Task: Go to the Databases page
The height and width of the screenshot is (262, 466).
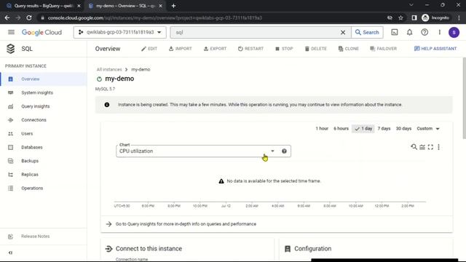Action: 44,147
